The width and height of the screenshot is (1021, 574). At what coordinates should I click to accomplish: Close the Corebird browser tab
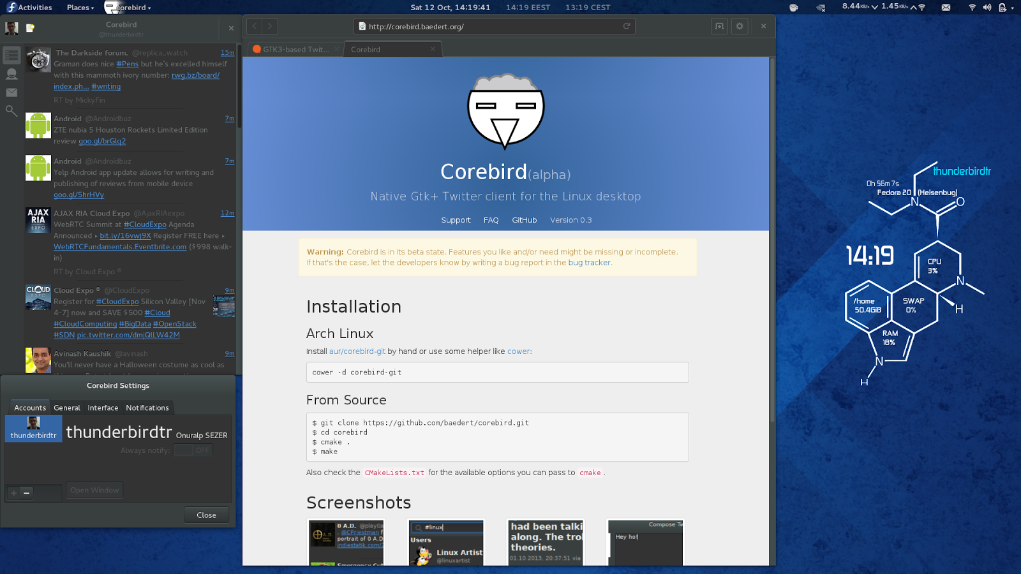(433, 49)
